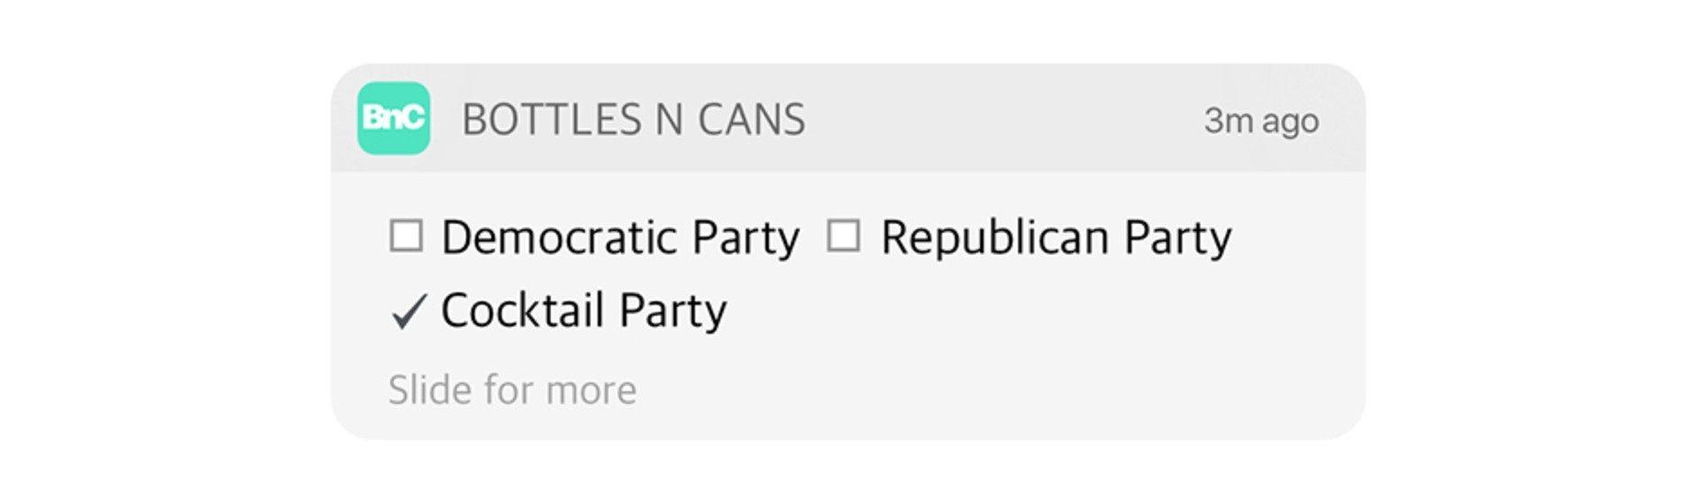Viewport: 1695px width, 497px height.
Task: Click "Party" after the word Cocktail
Action: pos(673,312)
